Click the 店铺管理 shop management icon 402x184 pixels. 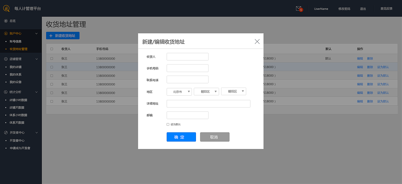click(x=5, y=59)
